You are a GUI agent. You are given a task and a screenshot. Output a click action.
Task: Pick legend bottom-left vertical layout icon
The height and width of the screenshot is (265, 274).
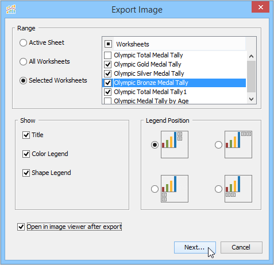(x=175, y=189)
